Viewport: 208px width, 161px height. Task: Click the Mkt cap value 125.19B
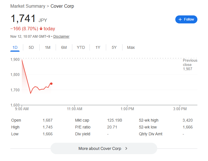[x=114, y=120]
